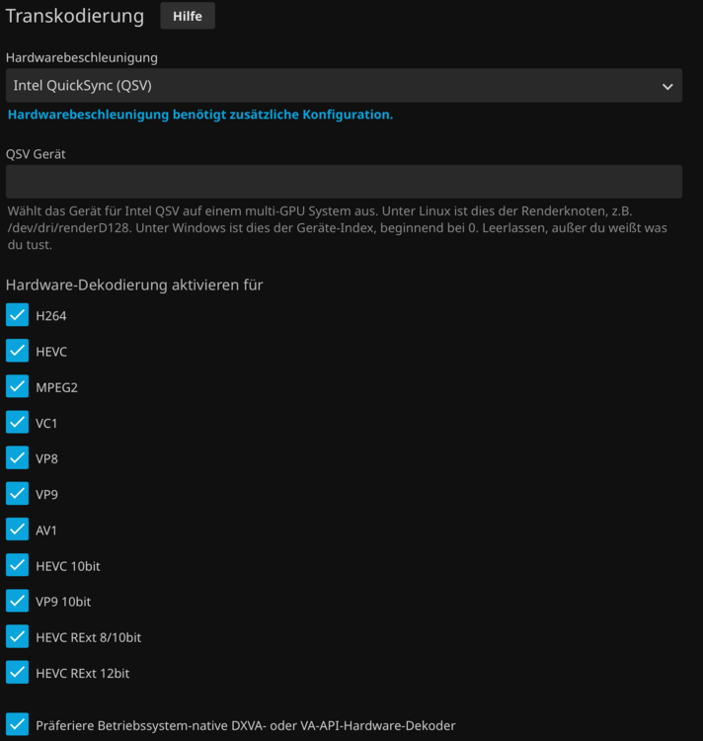Uncheck HEVC RExt 8/10bit
Screen dimensions: 703x741
pyautogui.click(x=17, y=637)
